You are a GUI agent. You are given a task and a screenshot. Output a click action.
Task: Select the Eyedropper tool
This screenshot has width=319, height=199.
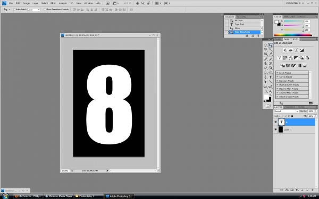[x=271, y=54]
